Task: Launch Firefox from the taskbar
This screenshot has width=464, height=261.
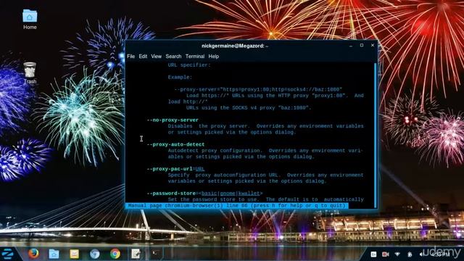Action: pyautogui.click(x=33, y=254)
